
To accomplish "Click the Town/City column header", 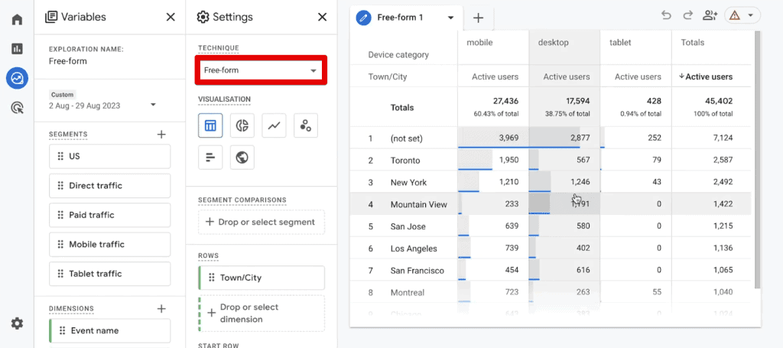I will tap(388, 77).
